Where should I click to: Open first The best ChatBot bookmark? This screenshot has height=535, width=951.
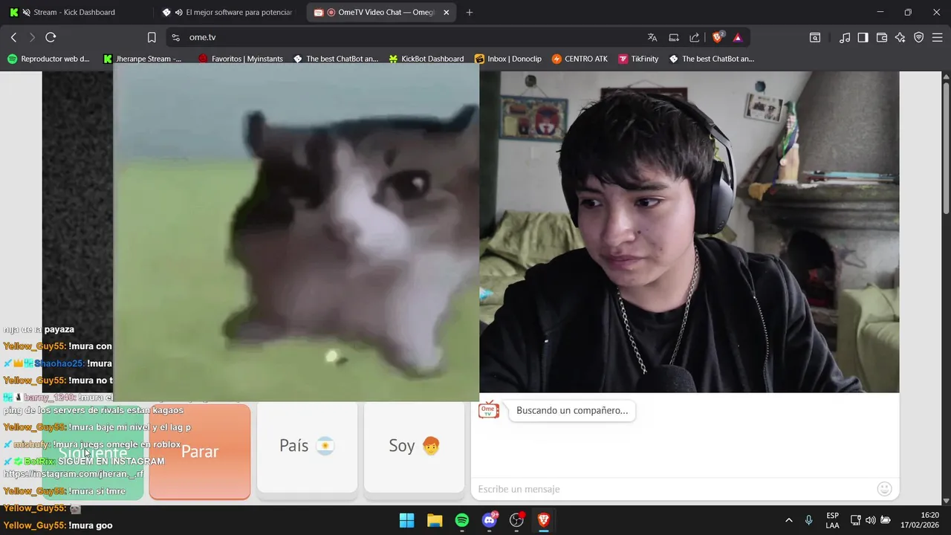pyautogui.click(x=336, y=59)
